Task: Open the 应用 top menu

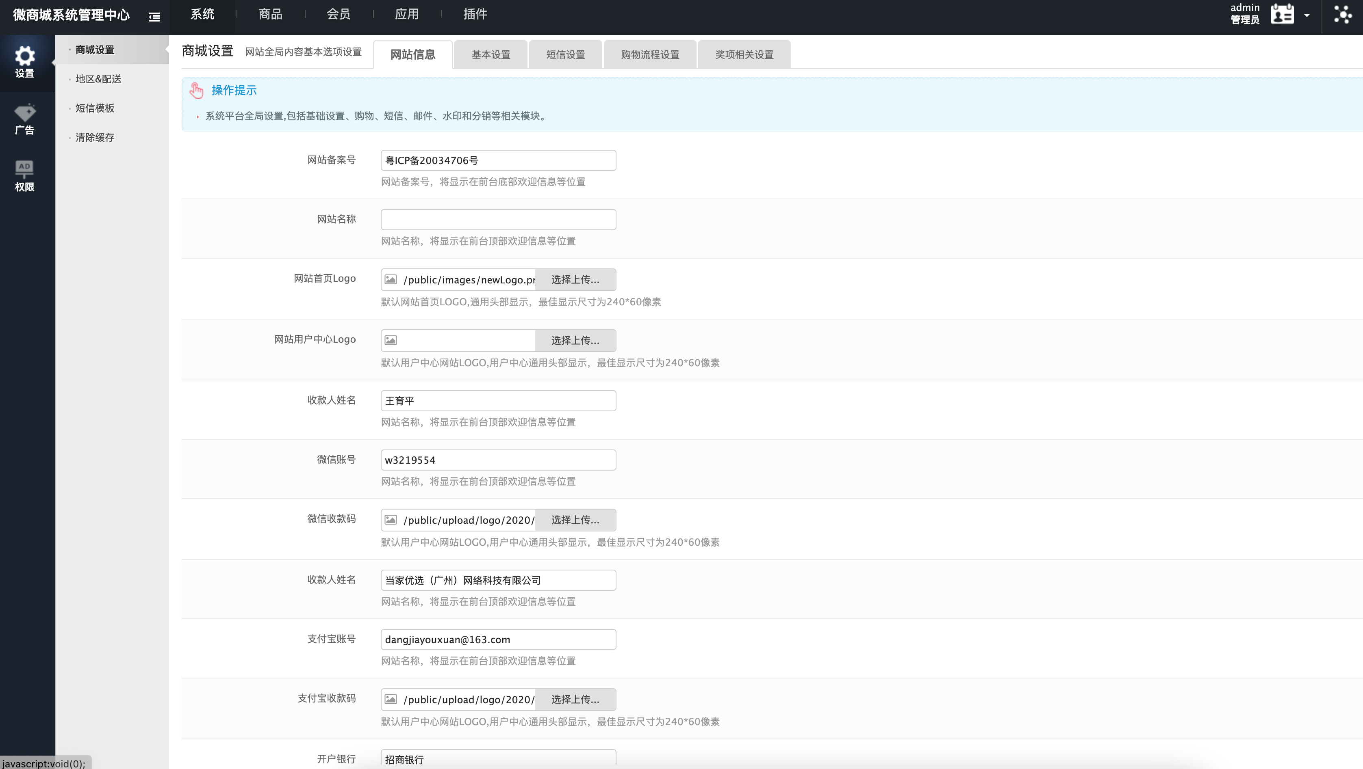Action: tap(407, 14)
